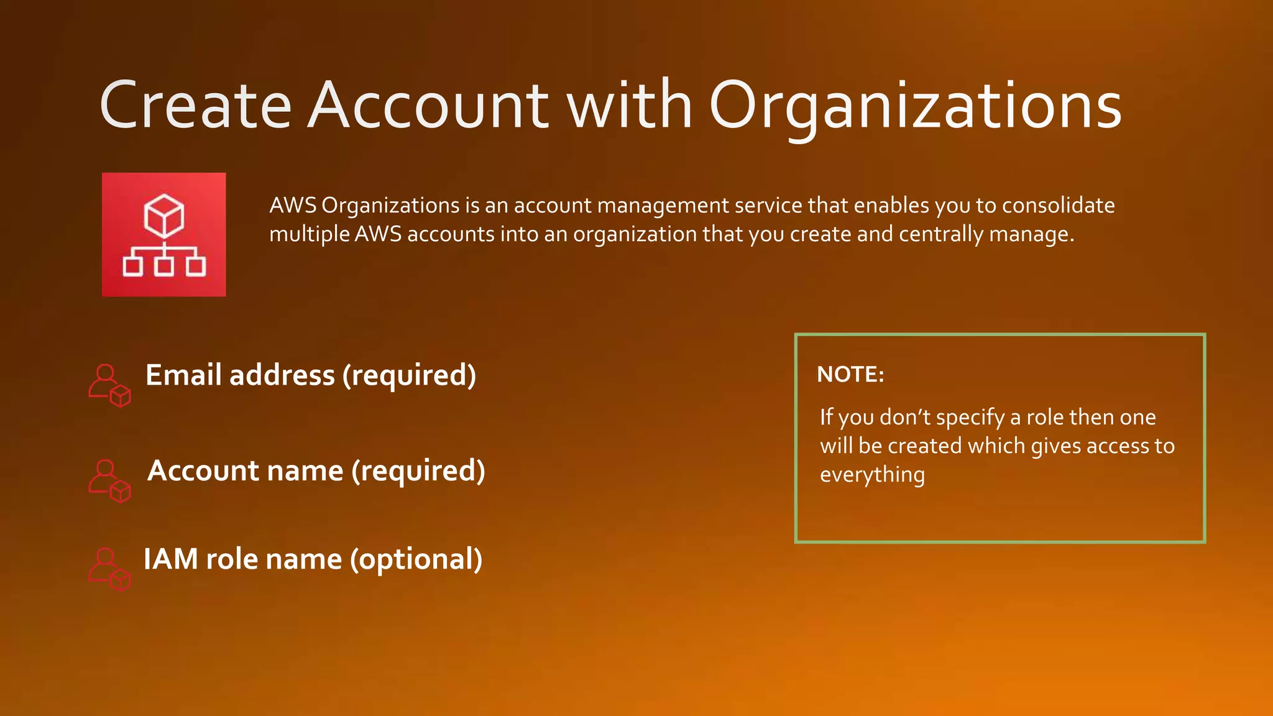The height and width of the screenshot is (716, 1273).
Task: Click the red AWS Organizations logo icon
Action: pyautogui.click(x=164, y=234)
